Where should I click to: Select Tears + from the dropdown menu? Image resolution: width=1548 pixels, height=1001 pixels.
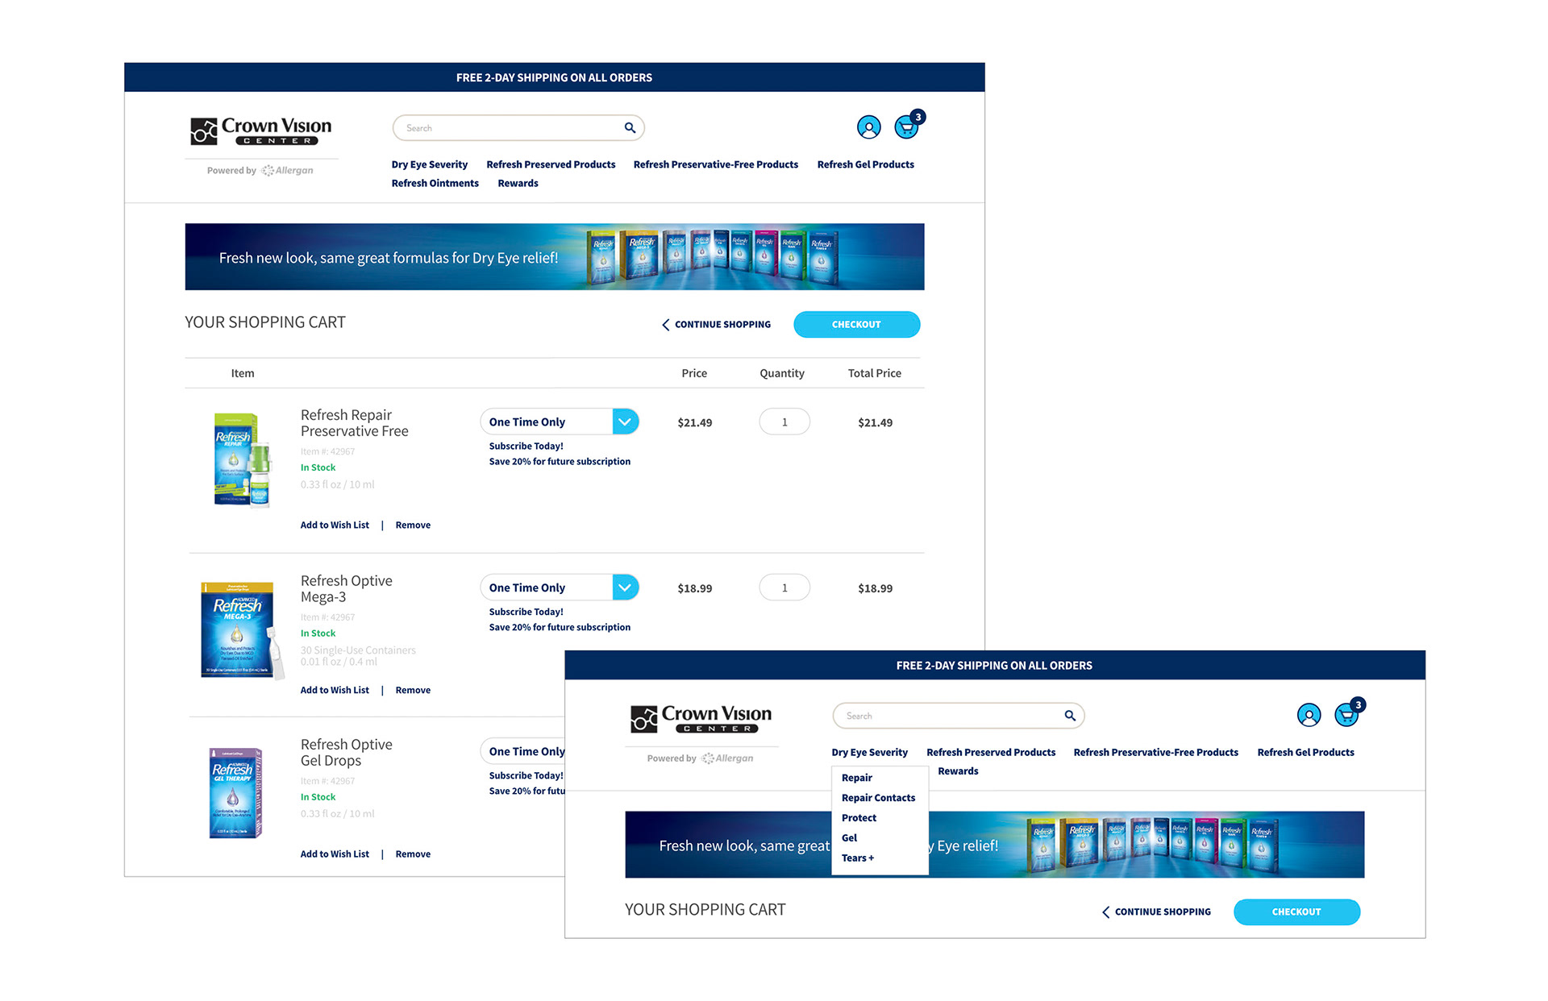[857, 858]
